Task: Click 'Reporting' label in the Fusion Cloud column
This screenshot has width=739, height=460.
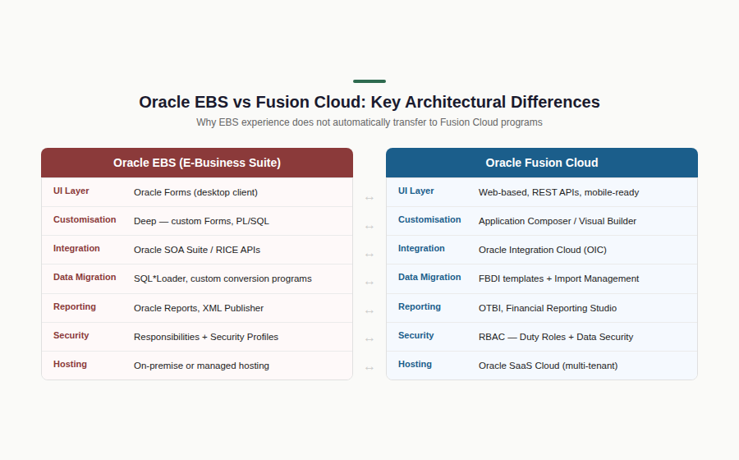Action: point(420,307)
